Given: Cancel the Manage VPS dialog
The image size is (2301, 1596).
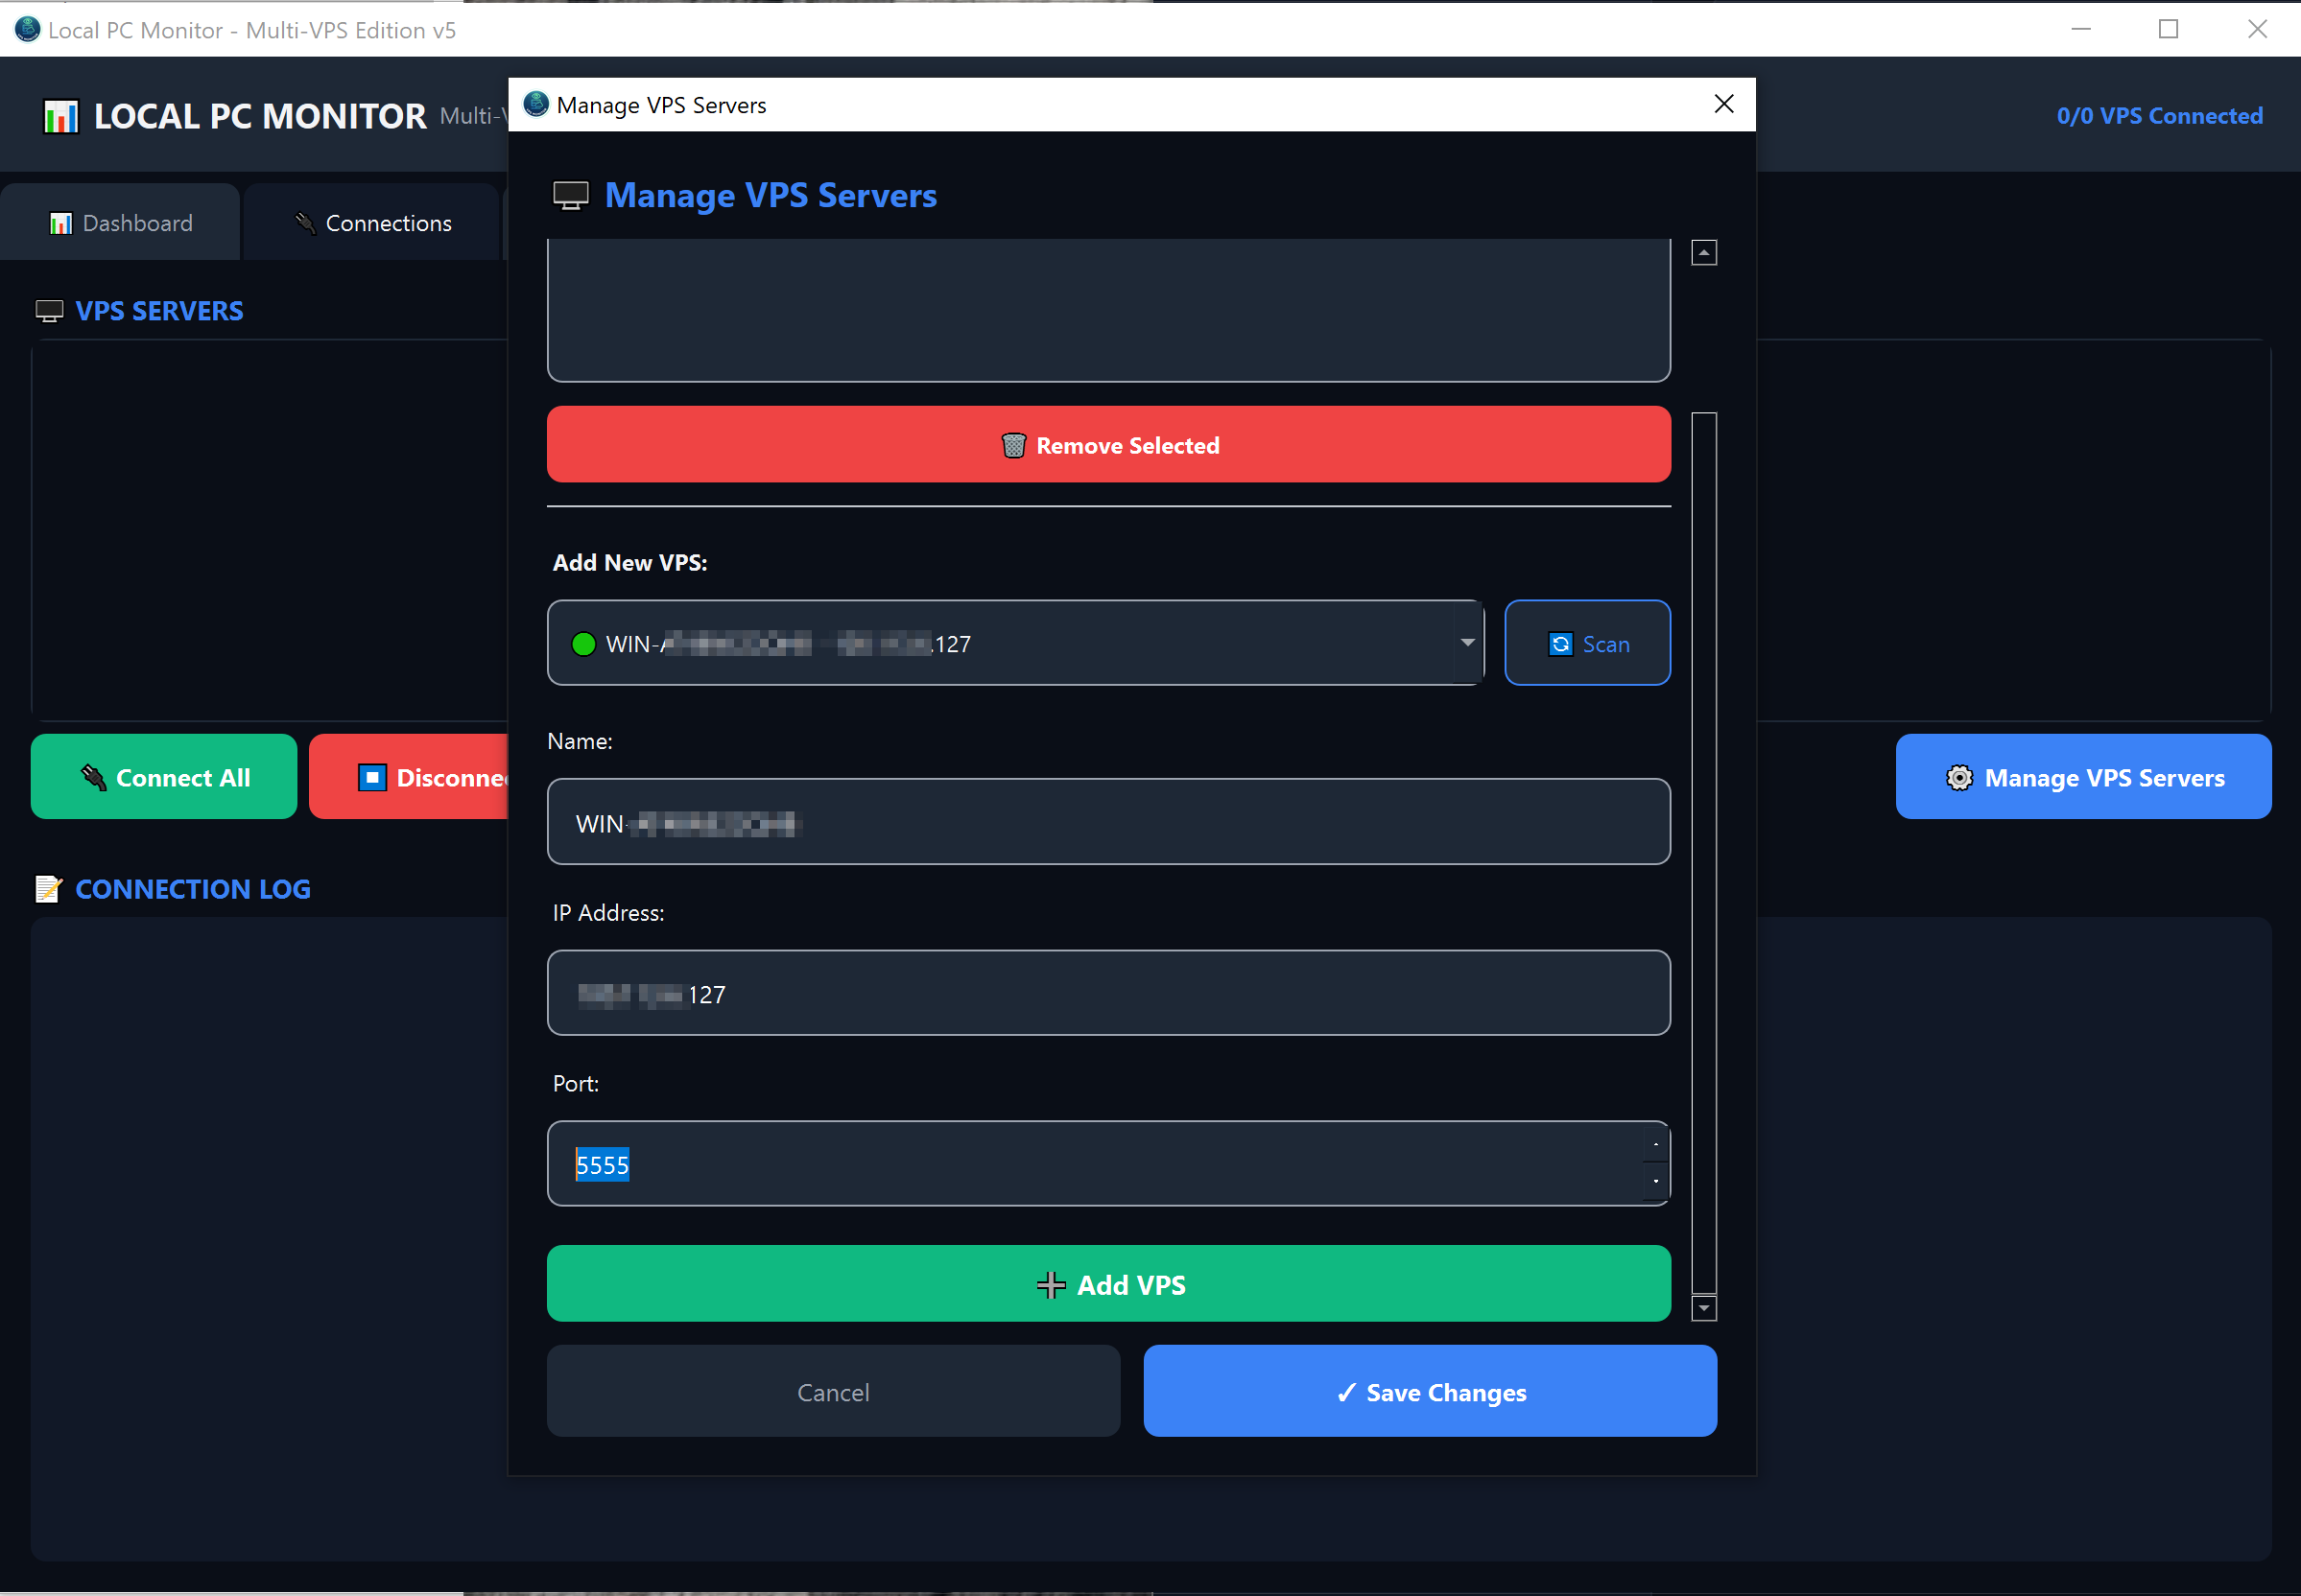Looking at the screenshot, I should 832,1392.
